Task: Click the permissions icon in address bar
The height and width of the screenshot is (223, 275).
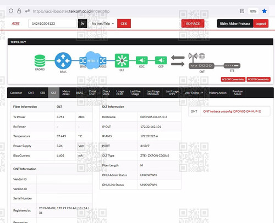Action: pyautogui.click(x=28, y=11)
